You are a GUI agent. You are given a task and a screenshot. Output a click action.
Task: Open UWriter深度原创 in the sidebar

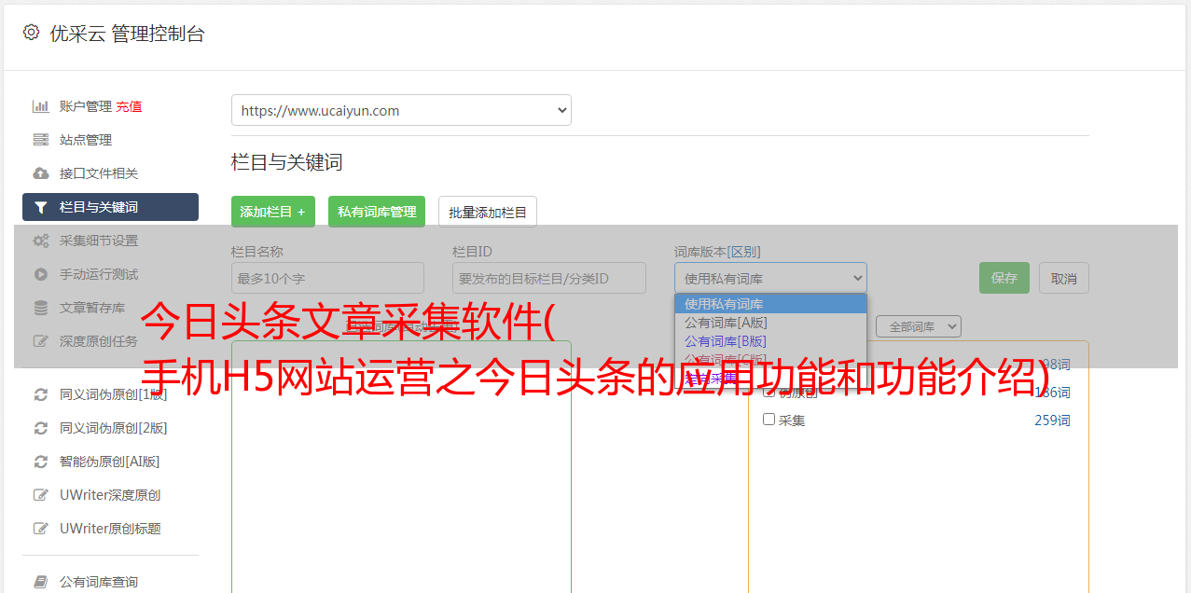coord(110,495)
